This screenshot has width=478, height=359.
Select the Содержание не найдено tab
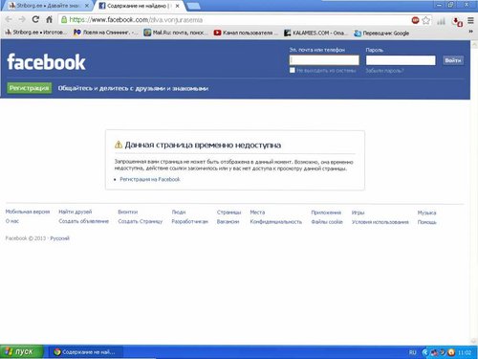[136, 6]
